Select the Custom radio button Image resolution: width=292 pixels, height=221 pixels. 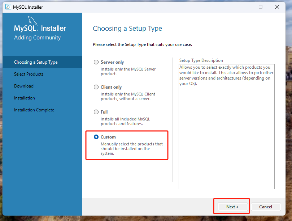[x=96, y=137]
